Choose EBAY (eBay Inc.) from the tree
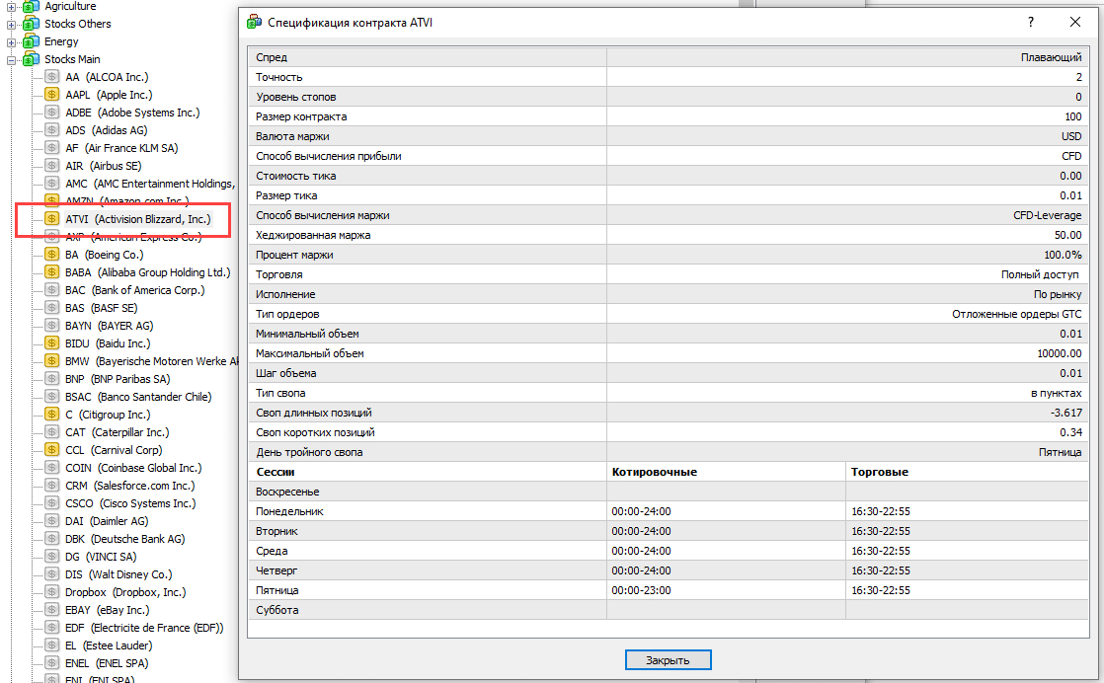This screenshot has height=683, width=1104. tap(107, 610)
